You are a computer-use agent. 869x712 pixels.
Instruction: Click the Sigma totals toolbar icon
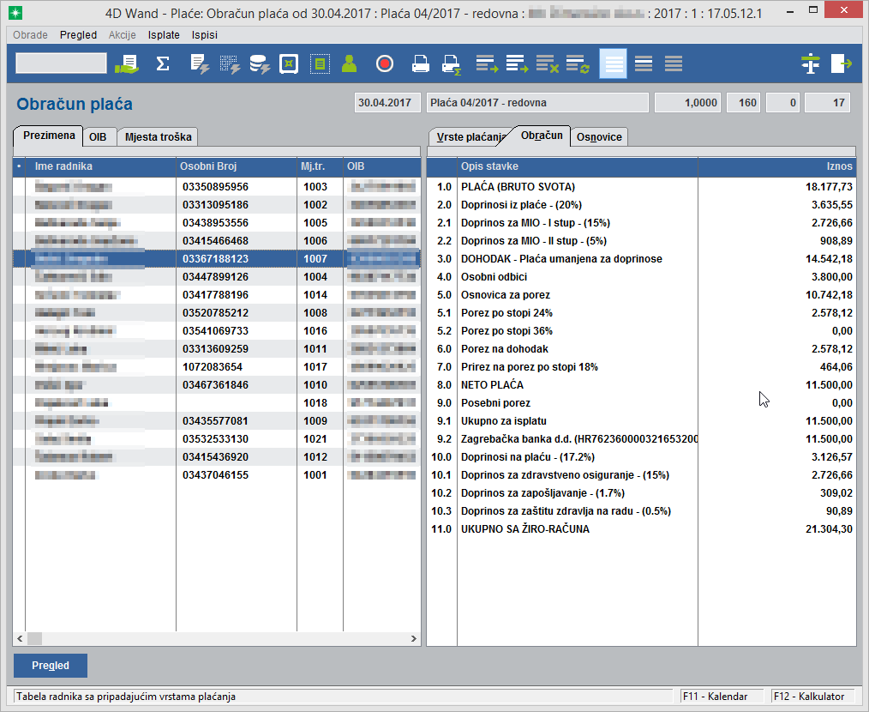(x=162, y=63)
